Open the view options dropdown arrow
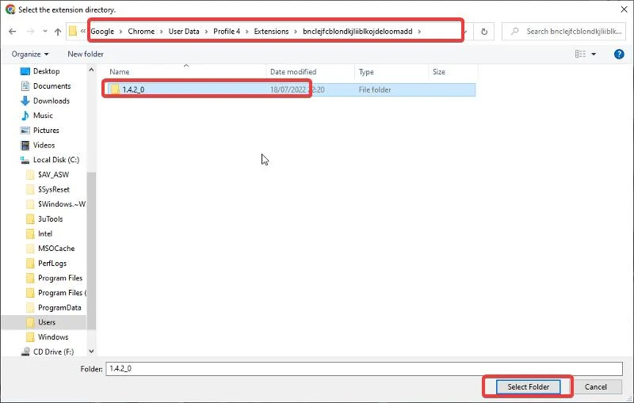The image size is (634, 403). tap(594, 54)
